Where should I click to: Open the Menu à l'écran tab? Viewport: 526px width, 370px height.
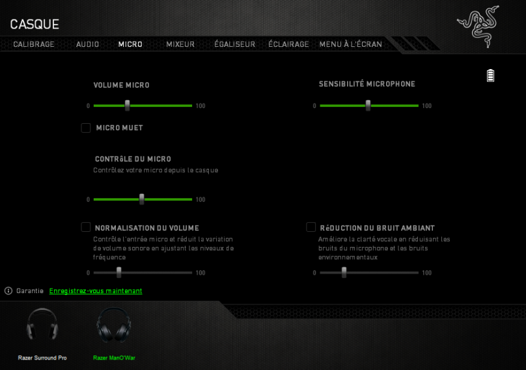350,44
